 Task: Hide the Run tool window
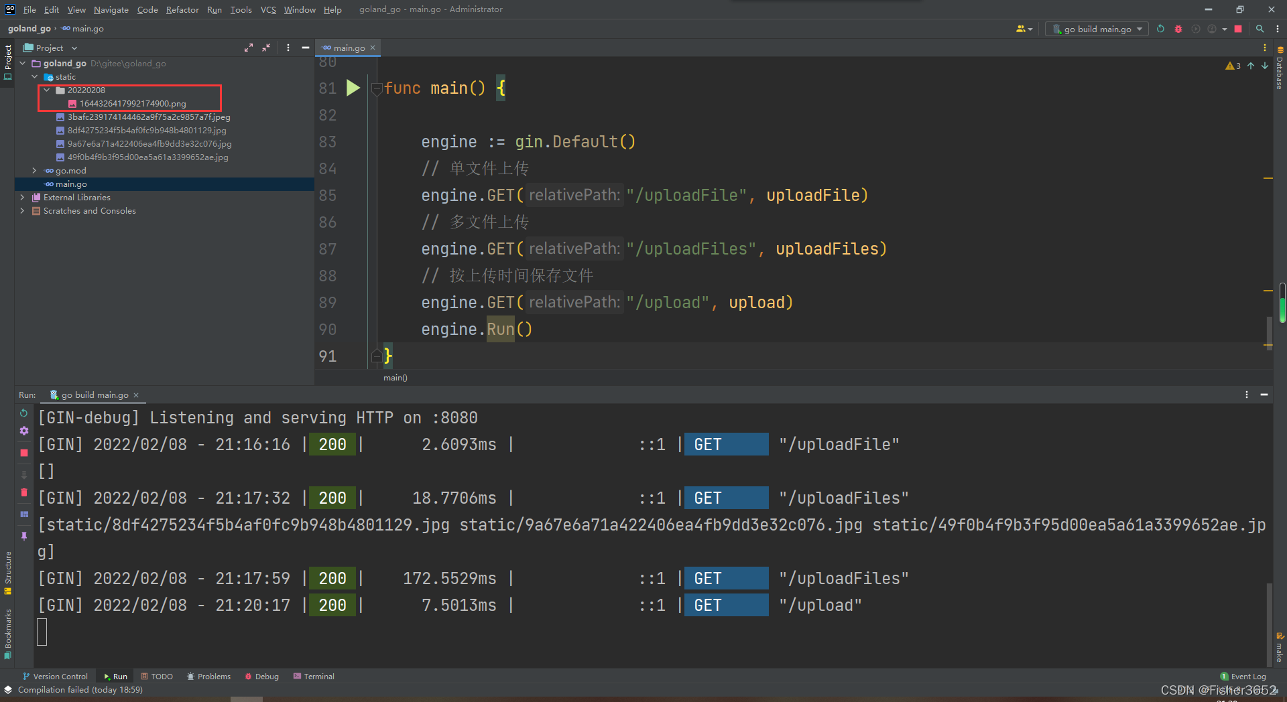1264,395
